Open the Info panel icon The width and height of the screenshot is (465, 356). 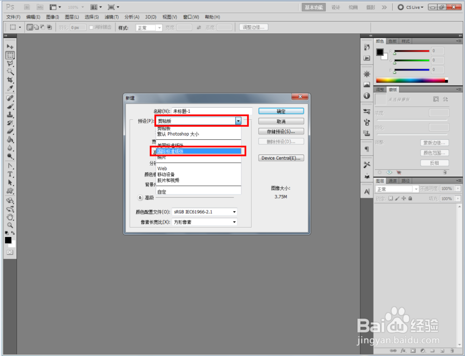pyautogui.click(x=367, y=96)
